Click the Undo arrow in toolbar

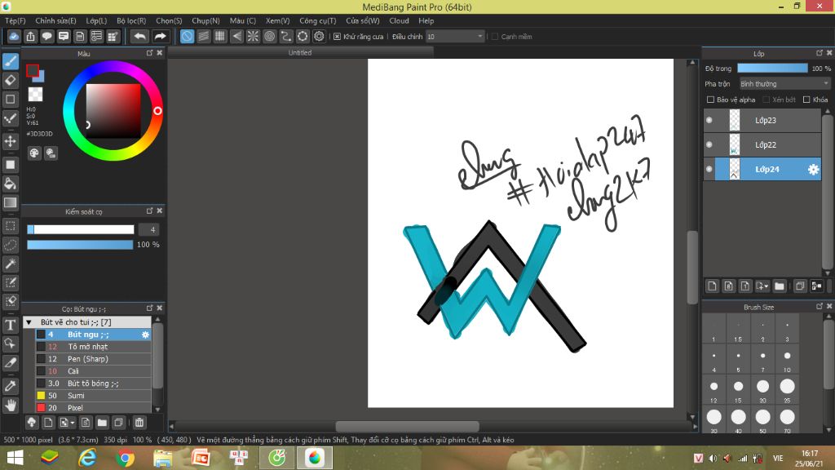pyautogui.click(x=140, y=36)
